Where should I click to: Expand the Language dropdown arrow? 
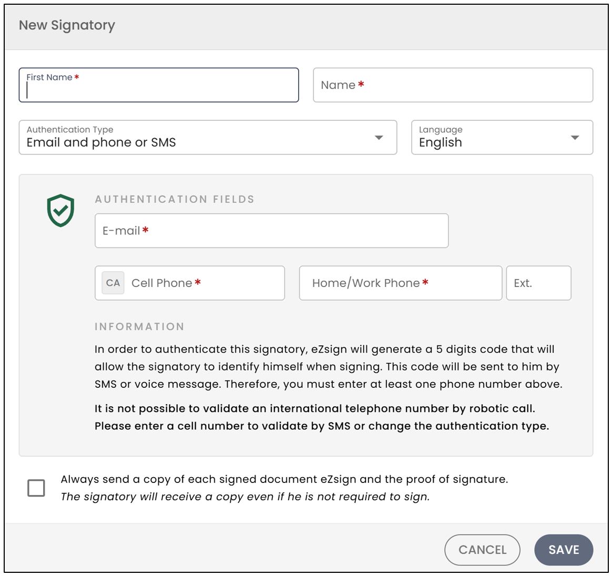(575, 138)
